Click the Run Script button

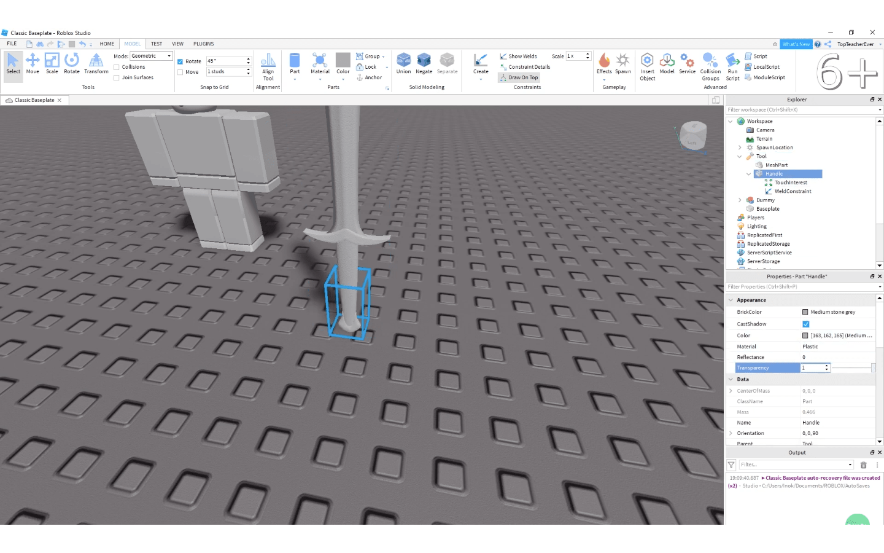click(733, 67)
